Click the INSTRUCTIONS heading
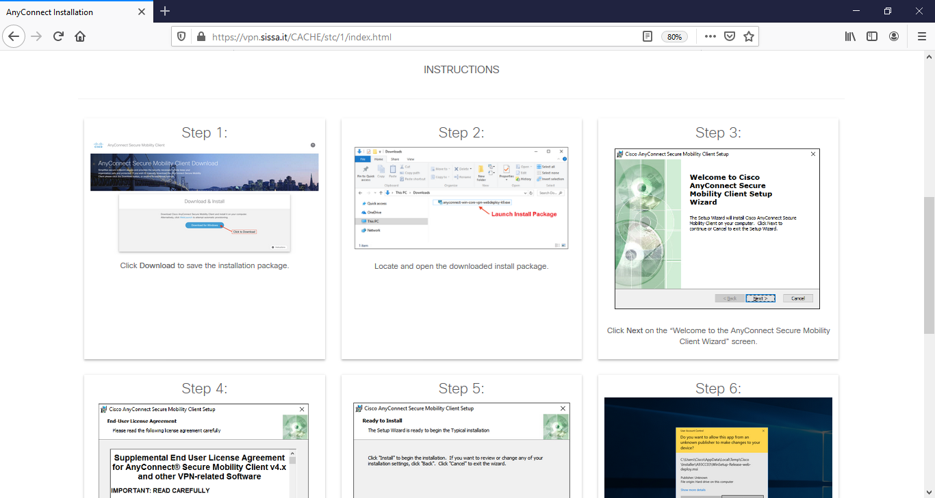 coord(461,70)
